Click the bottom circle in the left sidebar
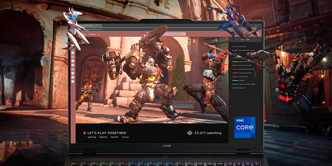Image resolution: width=332 pixels, height=166 pixels. click(x=73, y=81)
